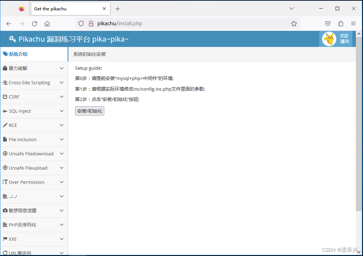
Task: Expand the XXE chevron
Action: [x=62, y=239]
